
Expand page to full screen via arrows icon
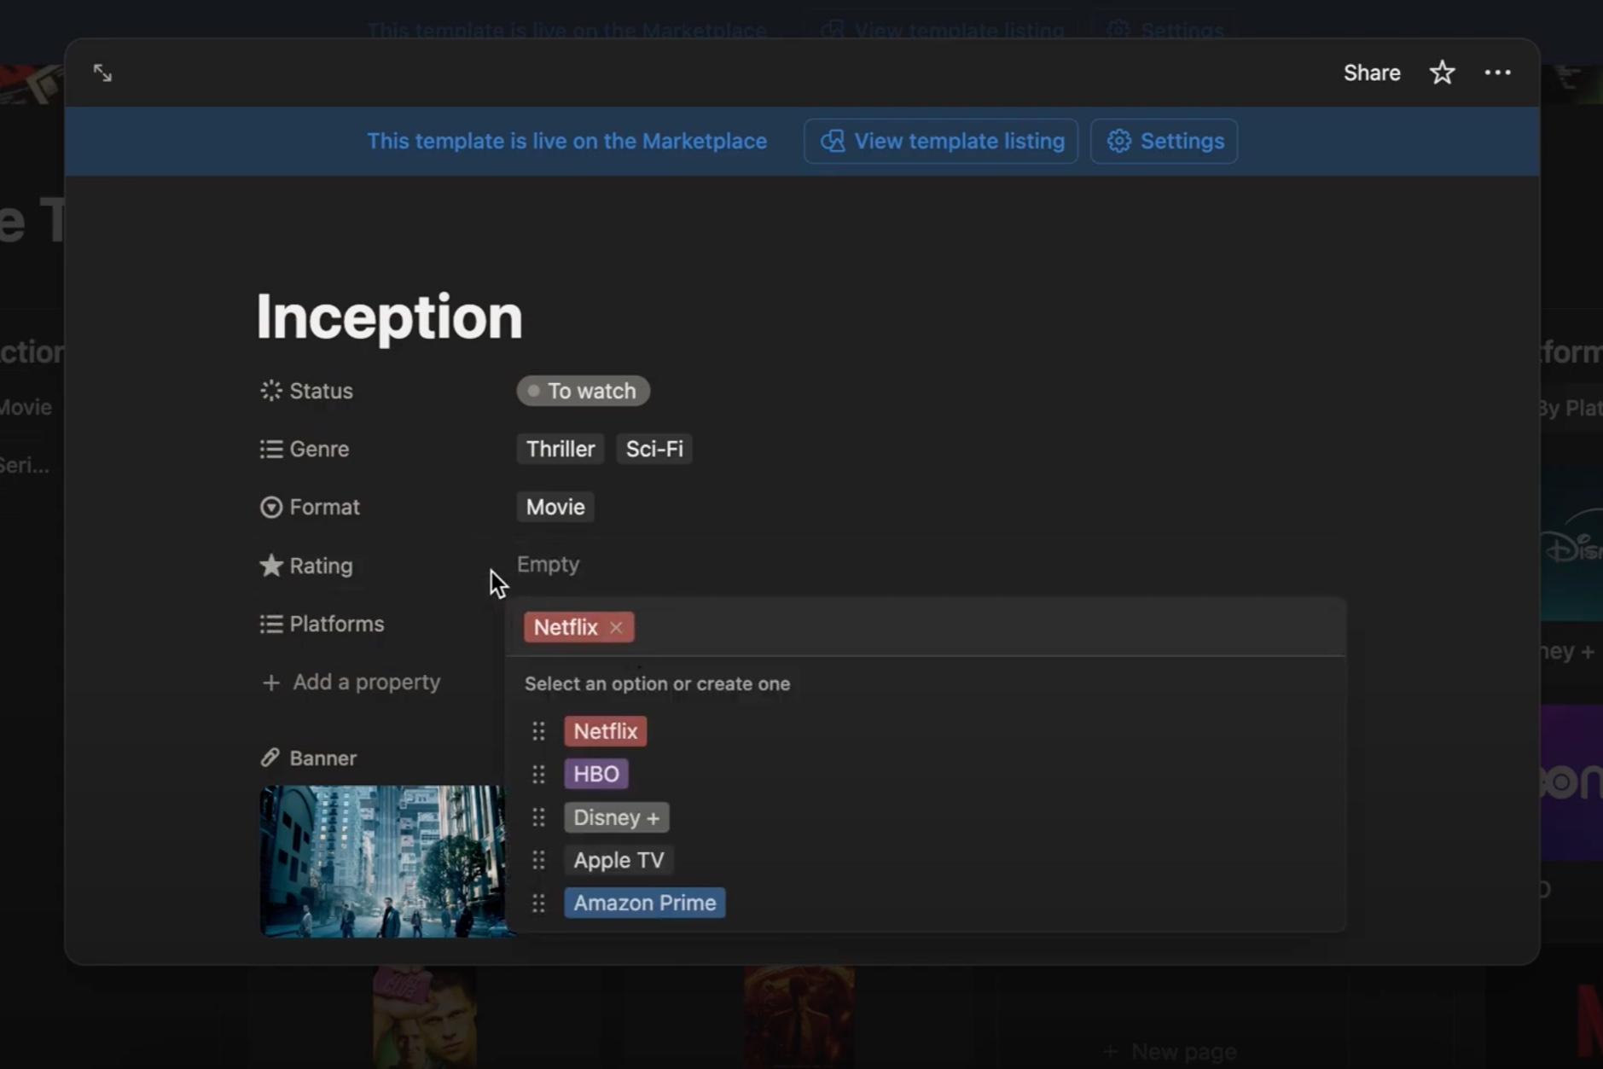pos(102,73)
